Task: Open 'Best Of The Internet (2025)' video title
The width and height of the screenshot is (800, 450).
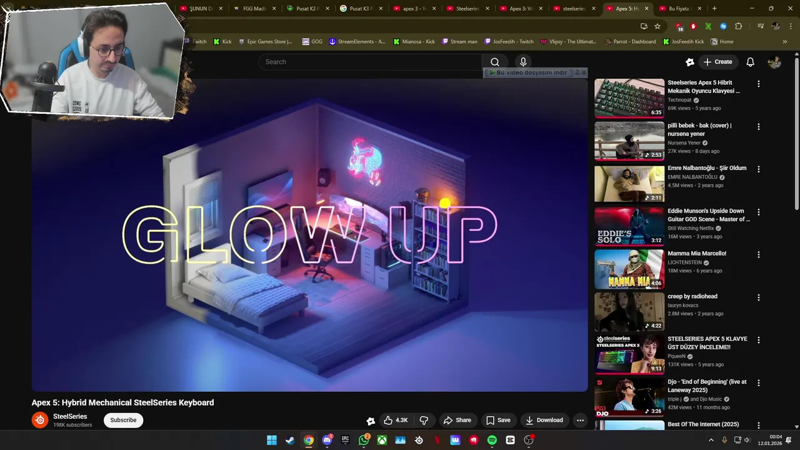Action: coord(703,424)
